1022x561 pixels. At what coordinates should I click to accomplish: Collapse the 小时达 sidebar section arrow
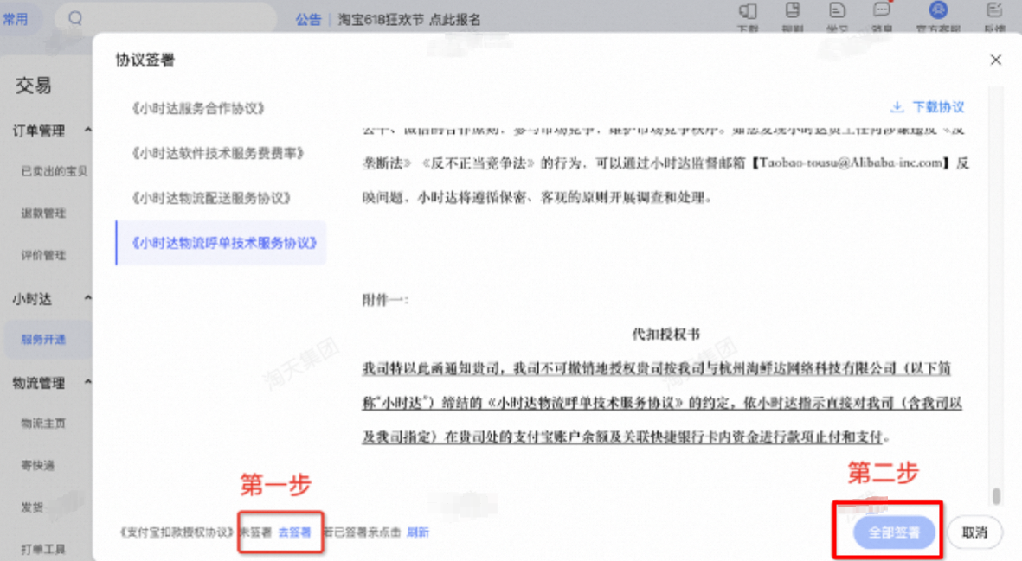pyautogui.click(x=88, y=298)
